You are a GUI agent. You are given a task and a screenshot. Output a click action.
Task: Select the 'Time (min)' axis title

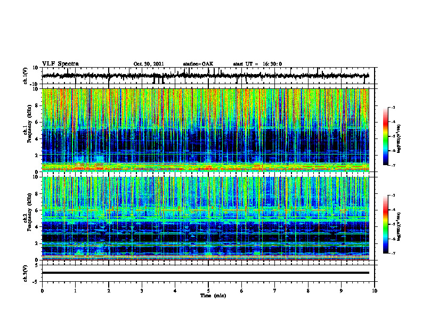213,296
